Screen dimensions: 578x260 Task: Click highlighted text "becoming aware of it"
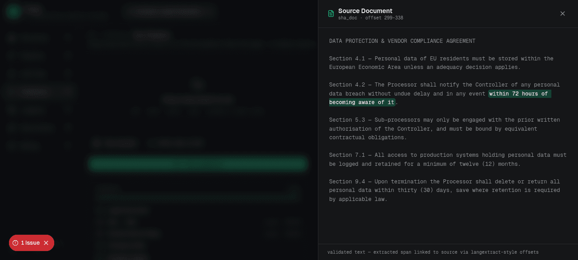point(362,102)
